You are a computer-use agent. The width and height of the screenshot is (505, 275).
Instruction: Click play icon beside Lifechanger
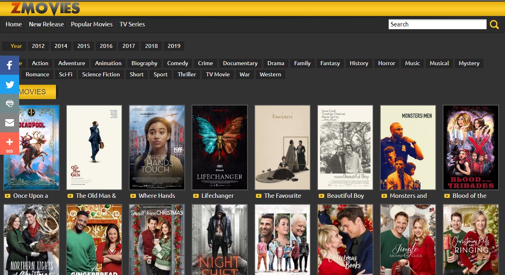coord(196,196)
